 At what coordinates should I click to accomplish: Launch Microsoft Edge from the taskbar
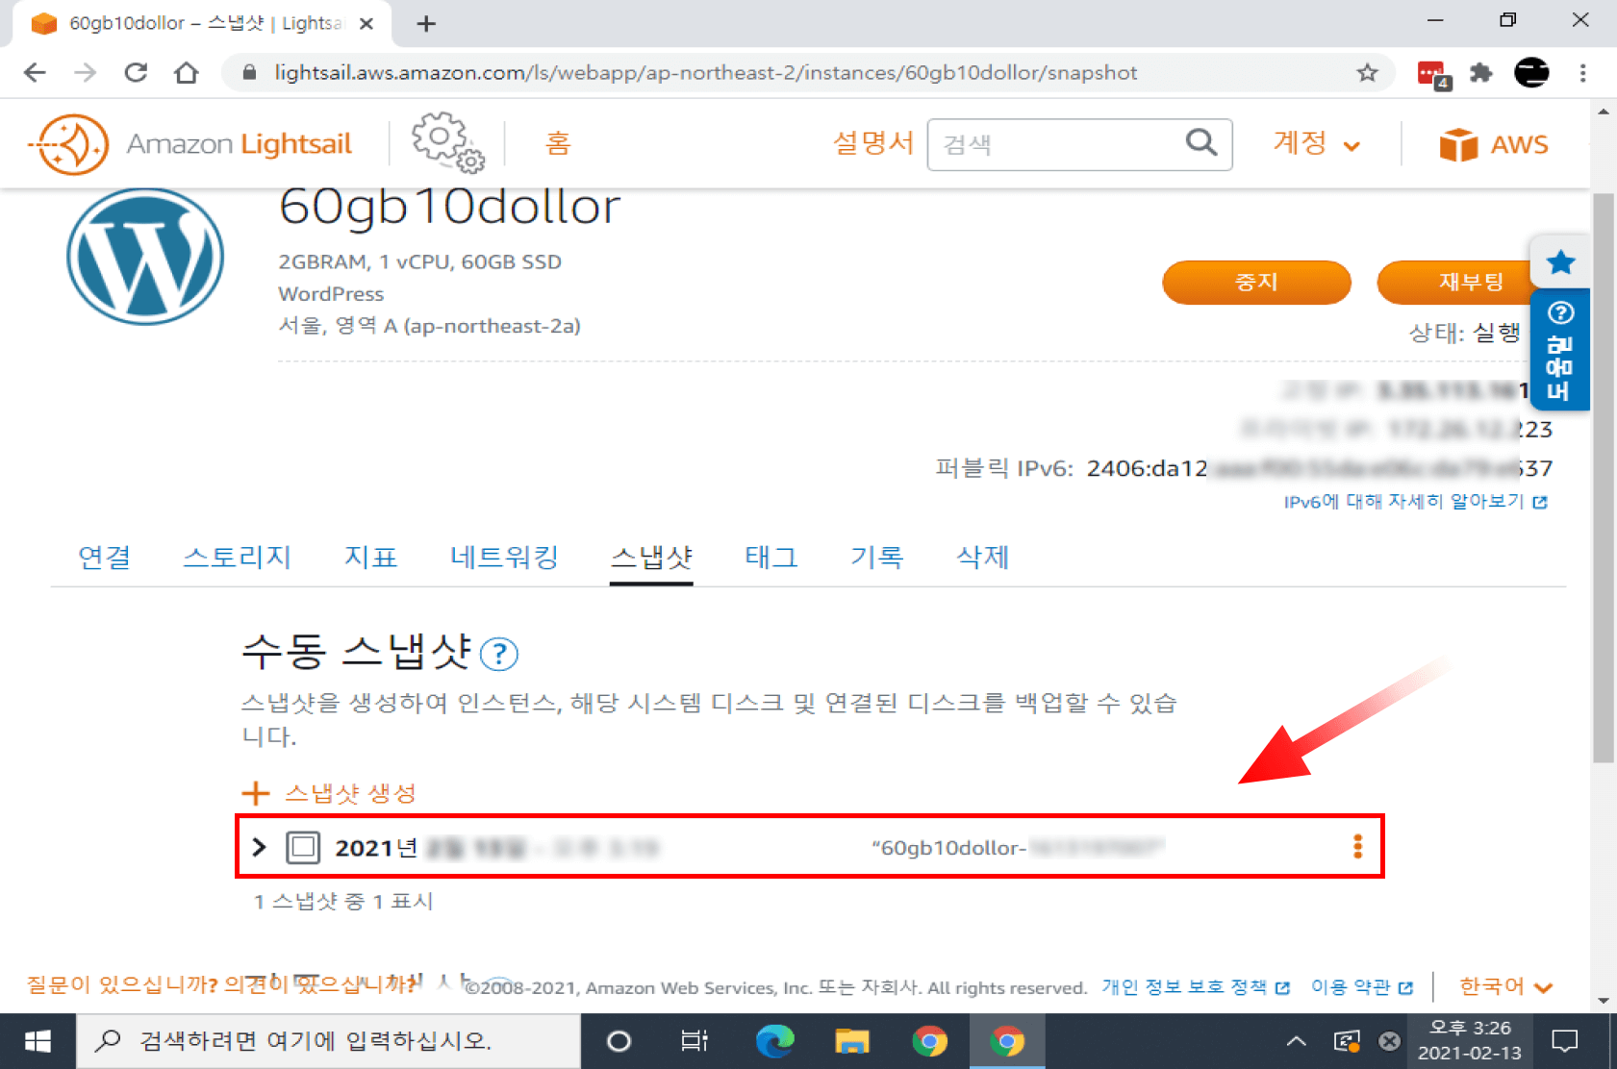(x=774, y=1040)
